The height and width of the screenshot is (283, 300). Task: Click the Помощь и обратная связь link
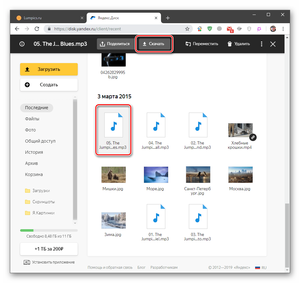click(x=110, y=268)
